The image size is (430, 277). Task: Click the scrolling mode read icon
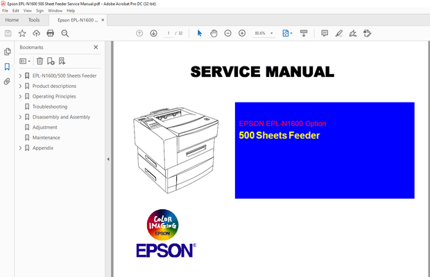pos(304,33)
